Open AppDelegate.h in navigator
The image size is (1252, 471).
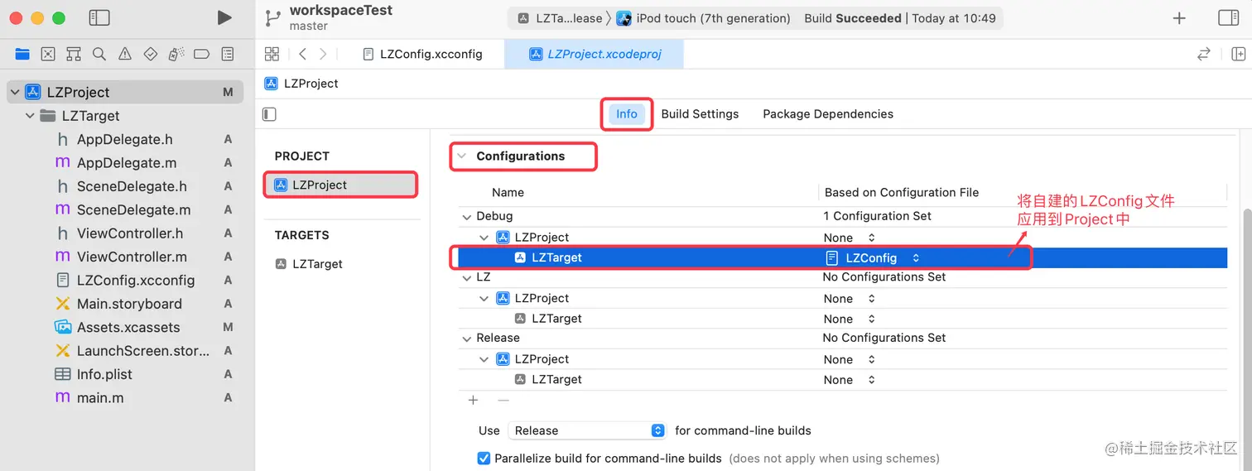pyautogui.click(x=124, y=139)
